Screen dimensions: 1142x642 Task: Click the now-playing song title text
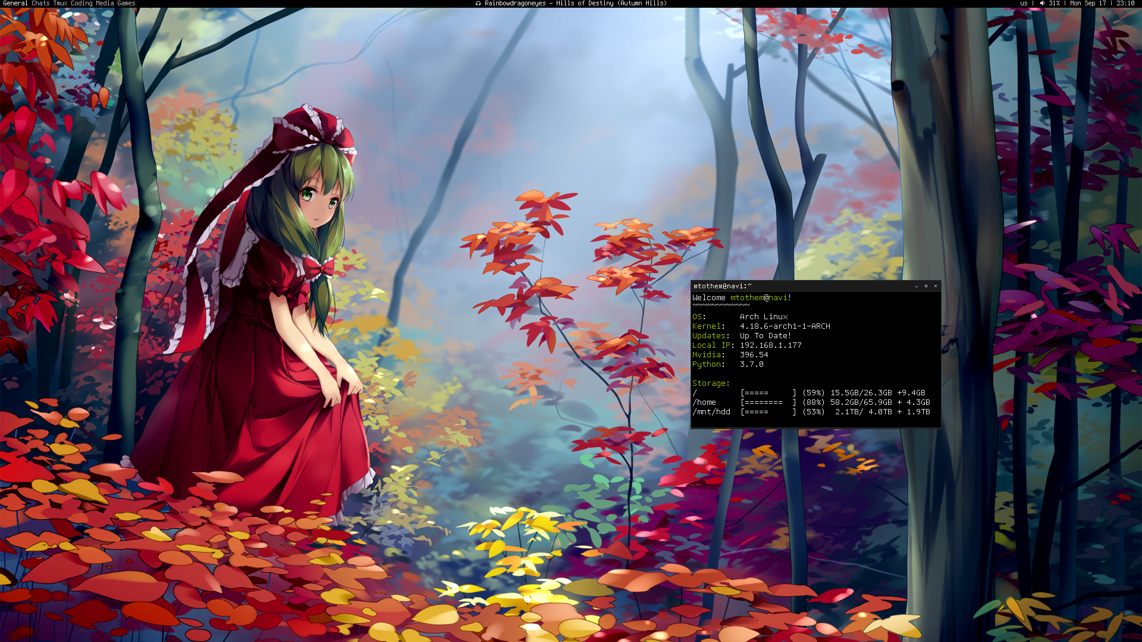tap(576, 4)
